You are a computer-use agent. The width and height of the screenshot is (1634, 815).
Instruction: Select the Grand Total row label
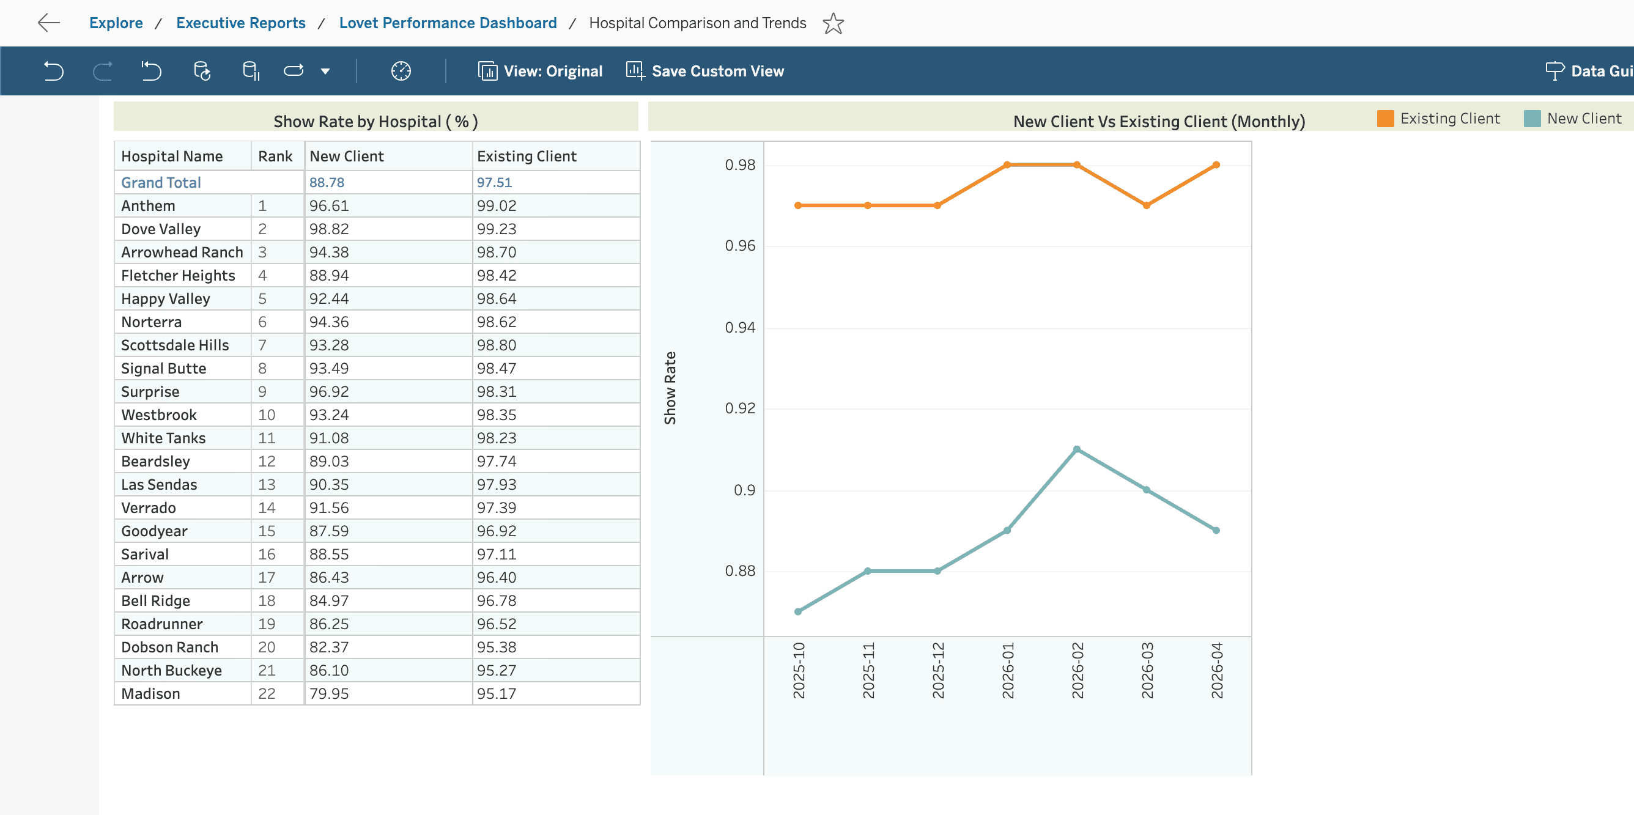pyautogui.click(x=161, y=183)
